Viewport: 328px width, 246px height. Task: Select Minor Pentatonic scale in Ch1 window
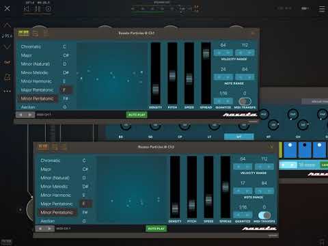pos(38,98)
